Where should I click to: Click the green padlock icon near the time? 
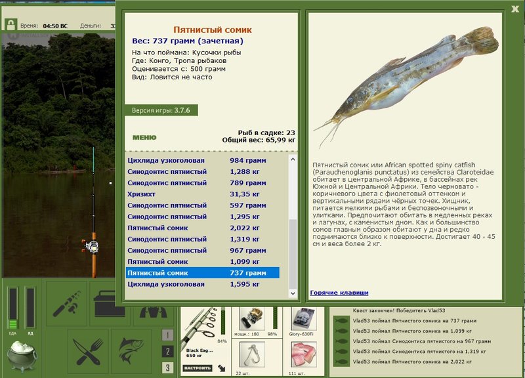[x=10, y=25]
